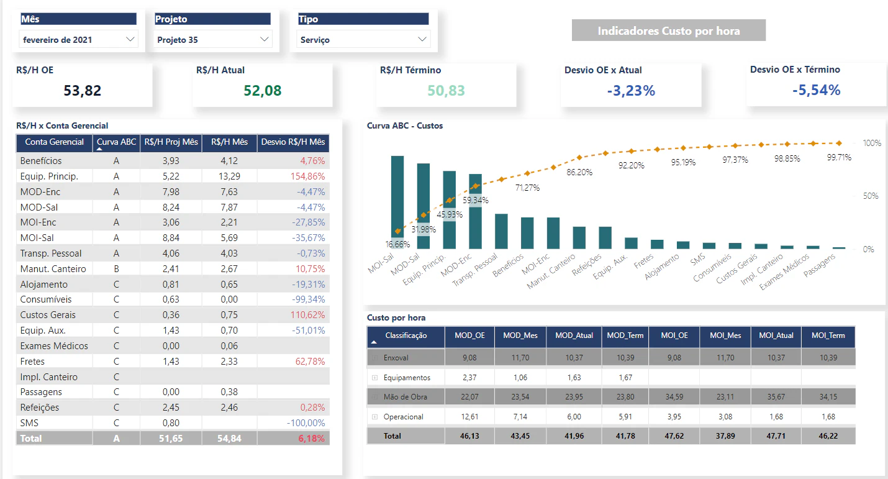Click the MOI_Term column header

click(x=828, y=336)
